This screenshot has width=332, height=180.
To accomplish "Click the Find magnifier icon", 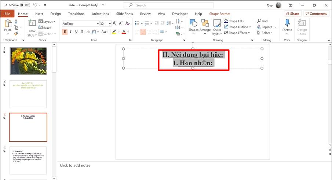I will pyautogui.click(x=259, y=21).
